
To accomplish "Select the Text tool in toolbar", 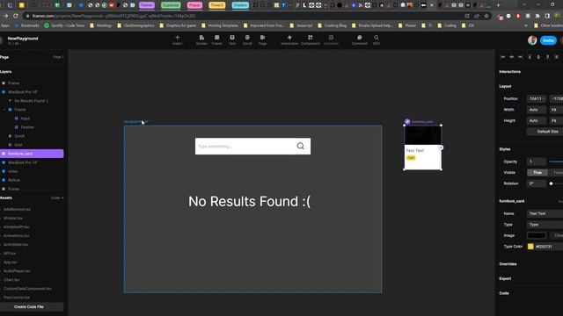I will [x=232, y=39].
